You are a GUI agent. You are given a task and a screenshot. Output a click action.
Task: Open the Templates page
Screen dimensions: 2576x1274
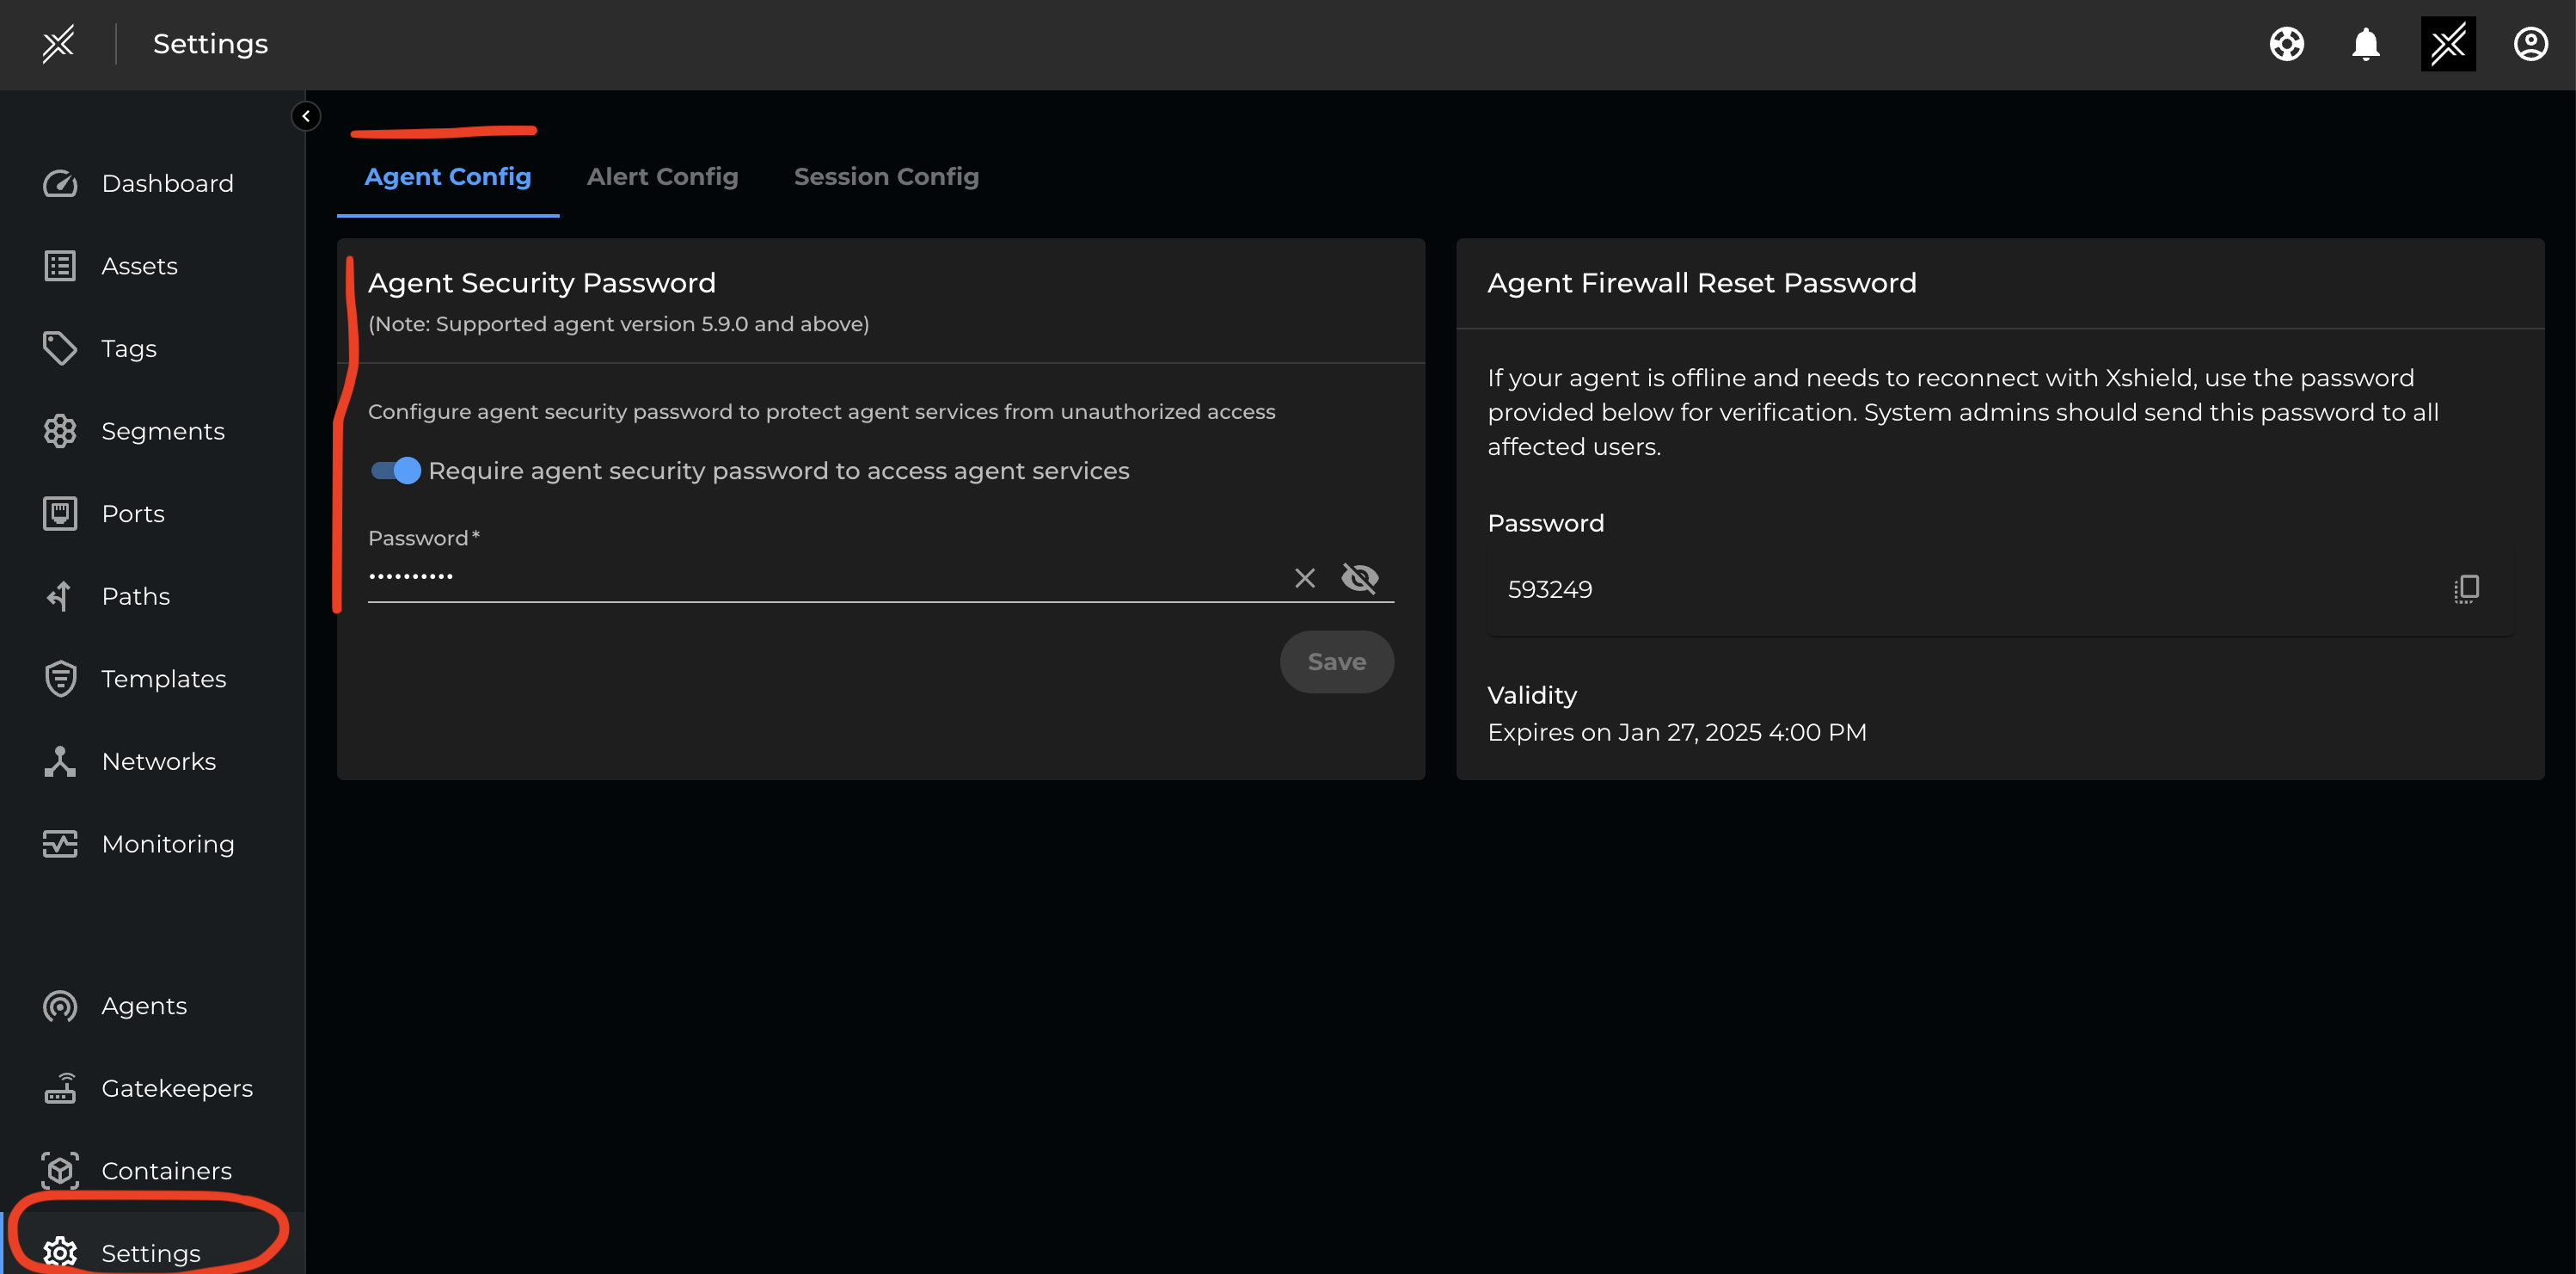(x=163, y=679)
